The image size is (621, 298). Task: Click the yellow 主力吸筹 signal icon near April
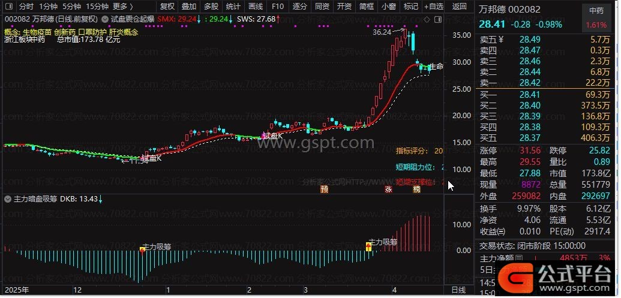click(x=368, y=247)
